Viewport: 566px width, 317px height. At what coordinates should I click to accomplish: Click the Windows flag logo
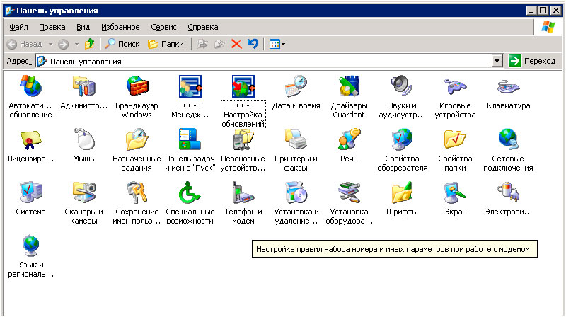pos(548,27)
